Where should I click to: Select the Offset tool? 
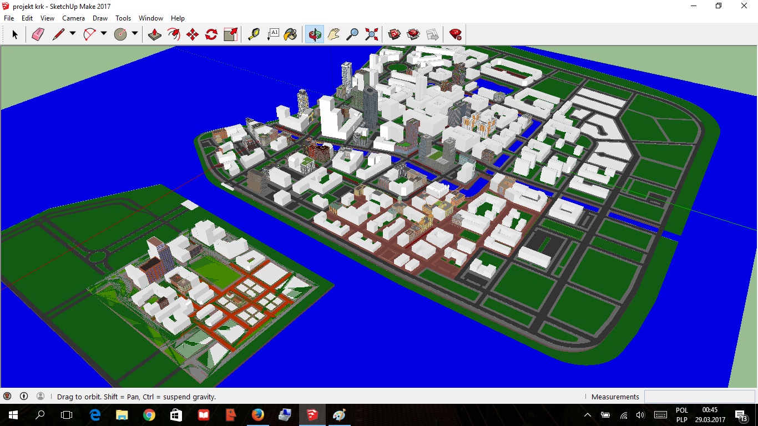[174, 35]
